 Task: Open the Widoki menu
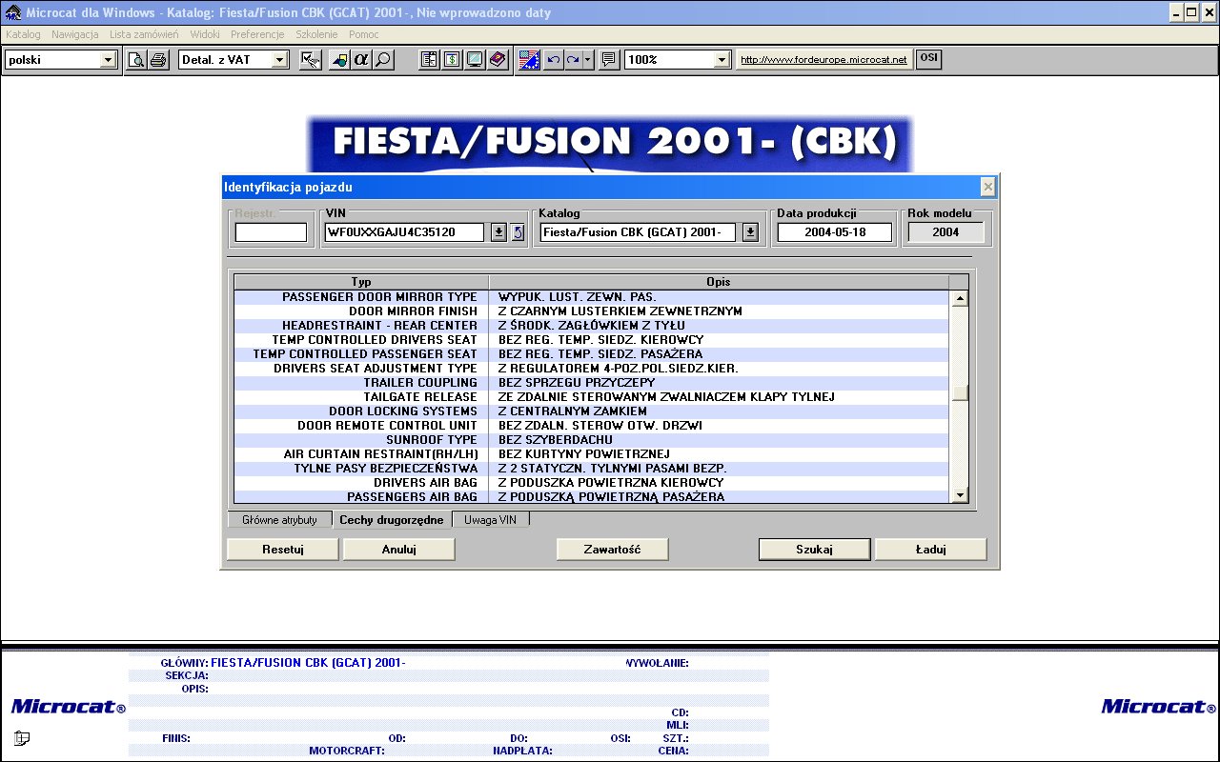[205, 34]
